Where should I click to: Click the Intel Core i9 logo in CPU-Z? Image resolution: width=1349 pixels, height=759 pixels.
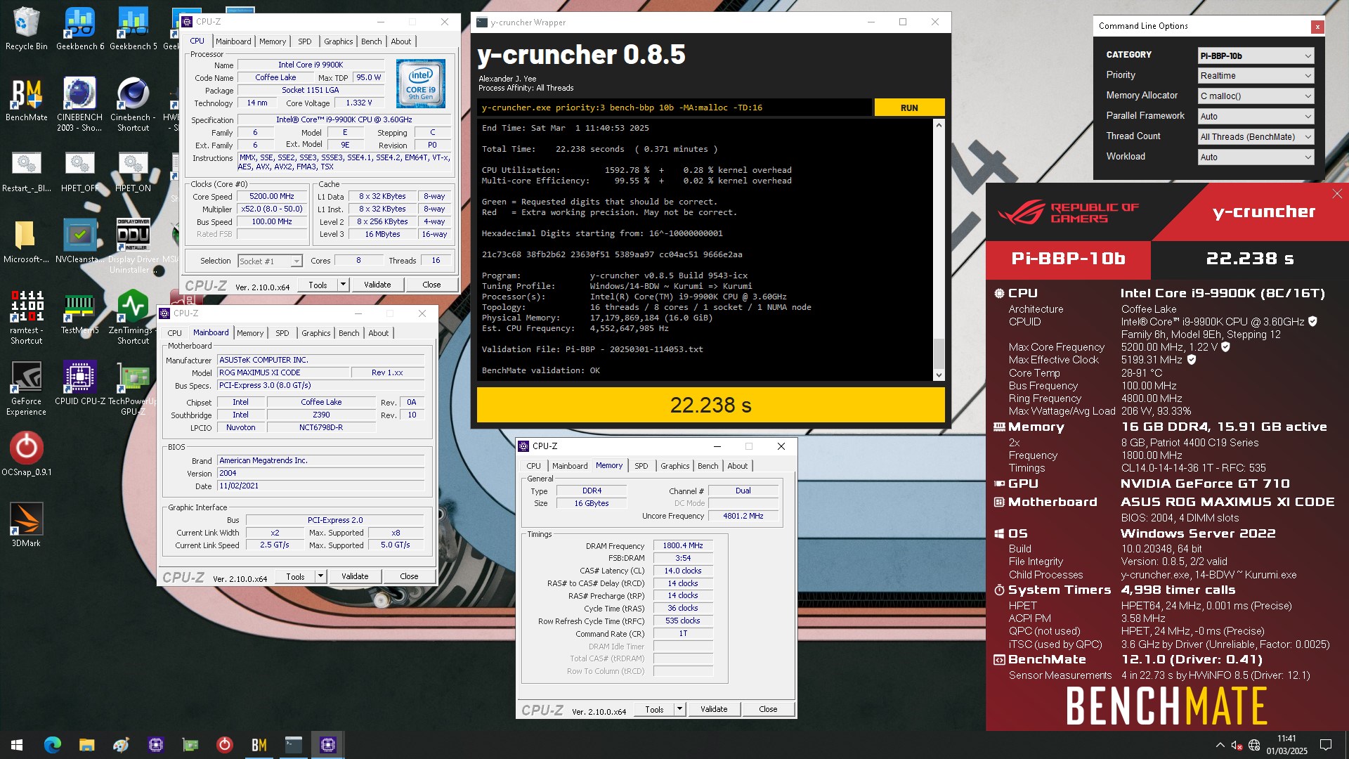420,84
